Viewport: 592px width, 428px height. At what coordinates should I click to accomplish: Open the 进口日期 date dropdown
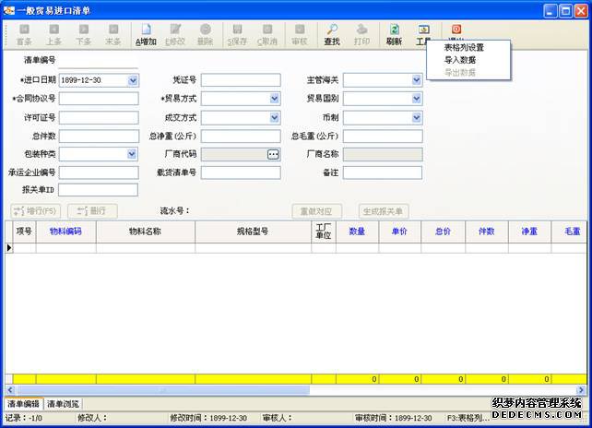133,80
